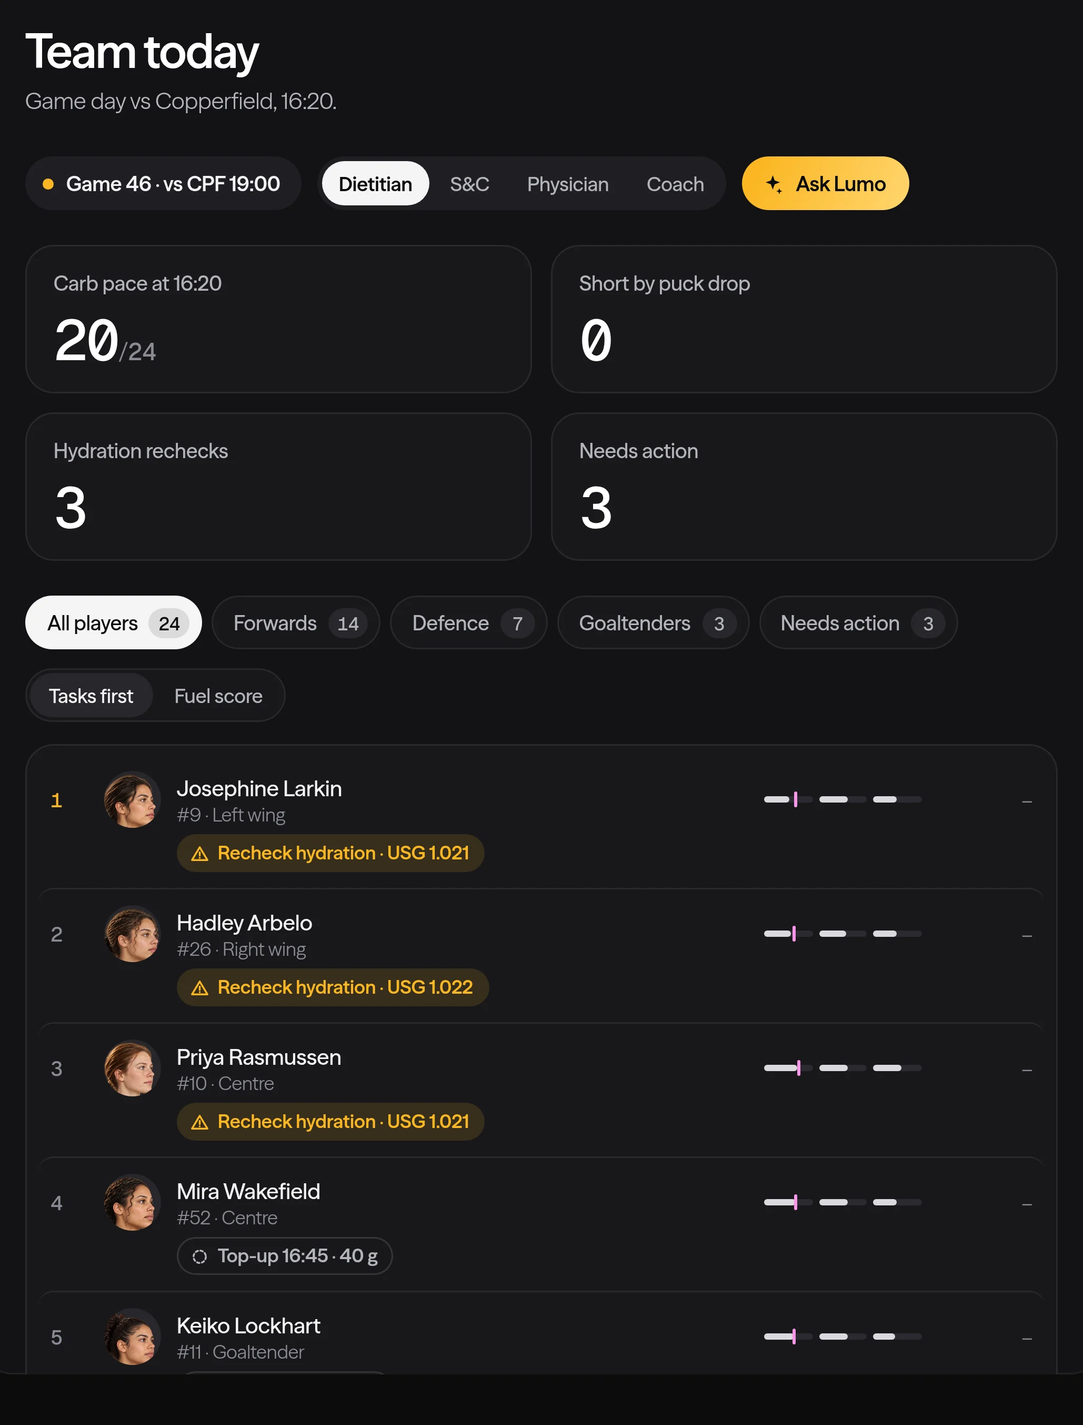1083x1425 pixels.
Task: Click warning icon on Hadley Arbelo's hydration tag
Action: [200, 987]
